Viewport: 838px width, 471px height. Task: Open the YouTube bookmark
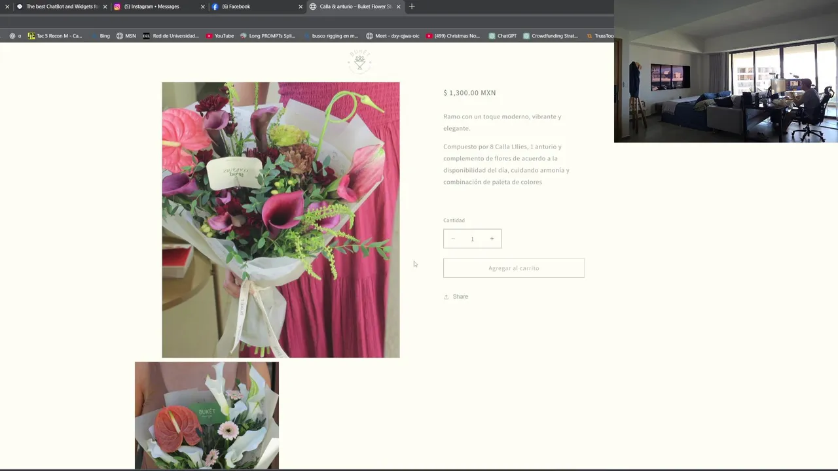coord(220,36)
